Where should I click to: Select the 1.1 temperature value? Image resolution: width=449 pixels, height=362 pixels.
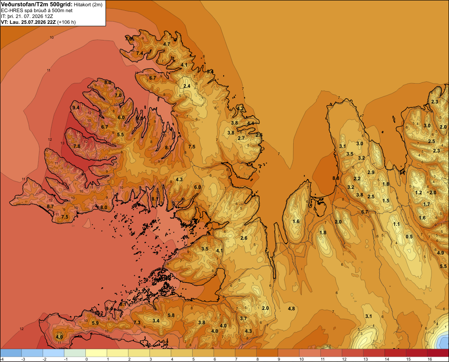click(396, 224)
